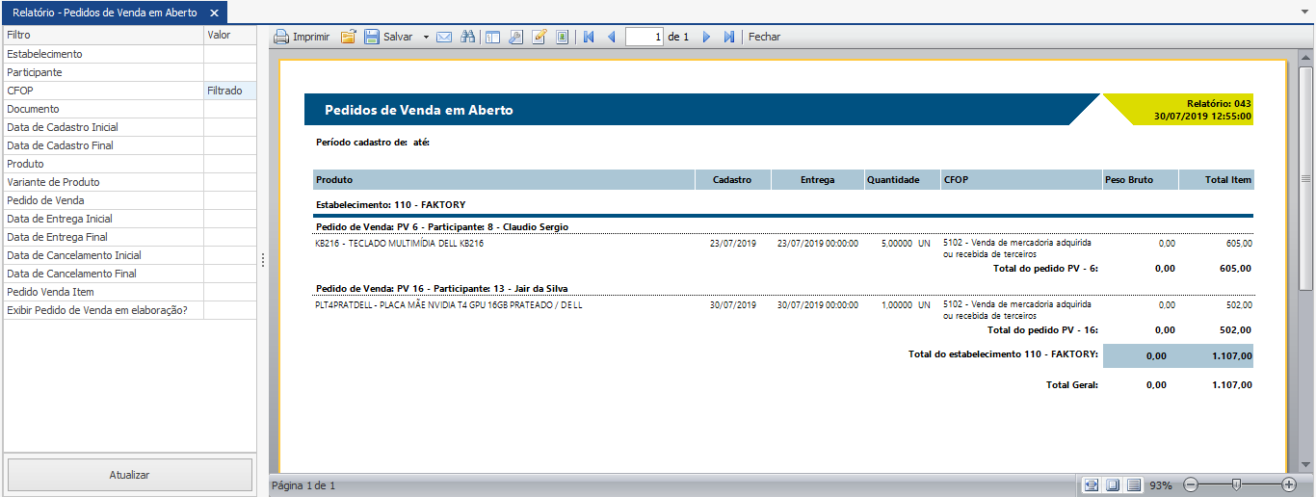Select the 'Relatório - Pedidos de Venda em Aberto' tab

(104, 13)
